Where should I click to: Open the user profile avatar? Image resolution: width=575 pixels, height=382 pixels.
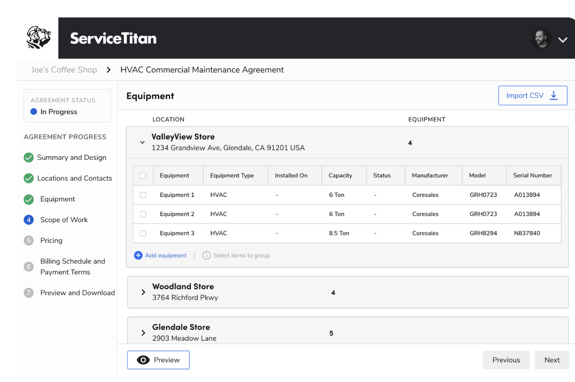[x=541, y=38]
